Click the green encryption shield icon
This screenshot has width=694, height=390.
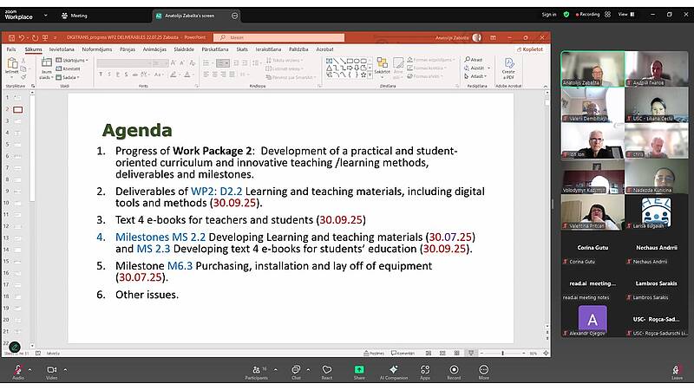point(566,15)
